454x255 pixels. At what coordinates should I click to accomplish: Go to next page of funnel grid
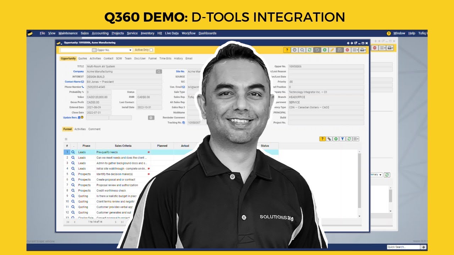tap(116, 222)
